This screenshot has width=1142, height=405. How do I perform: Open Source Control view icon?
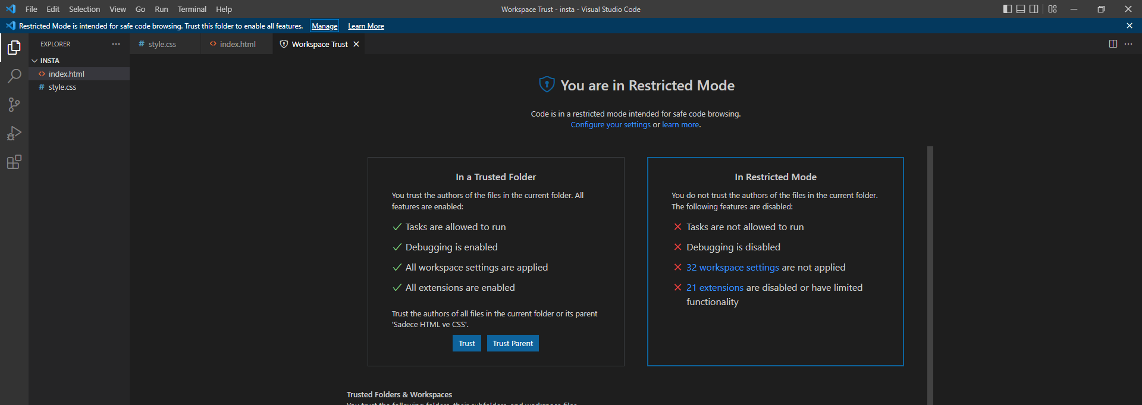point(14,105)
